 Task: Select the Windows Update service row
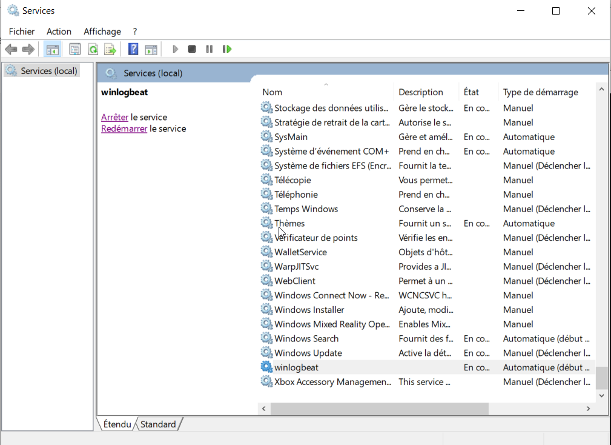coord(308,353)
